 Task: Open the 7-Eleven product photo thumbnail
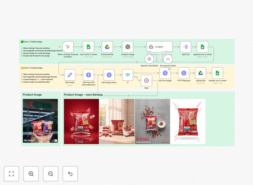(40, 121)
